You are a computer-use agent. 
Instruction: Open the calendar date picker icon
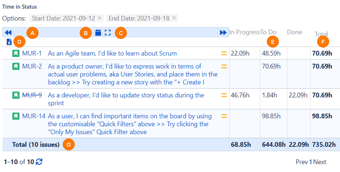click(x=98, y=33)
